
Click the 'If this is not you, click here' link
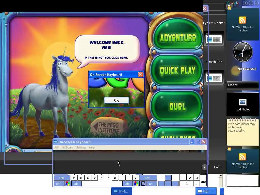106,58
